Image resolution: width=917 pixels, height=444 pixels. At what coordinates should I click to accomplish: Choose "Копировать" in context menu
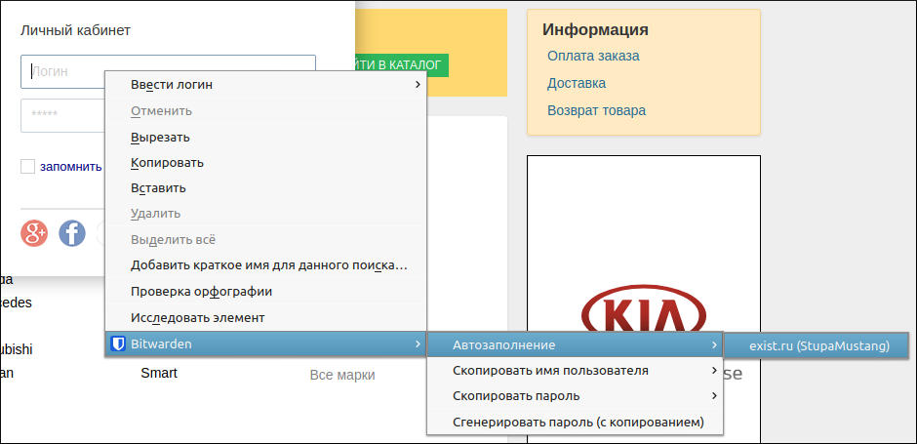click(167, 162)
